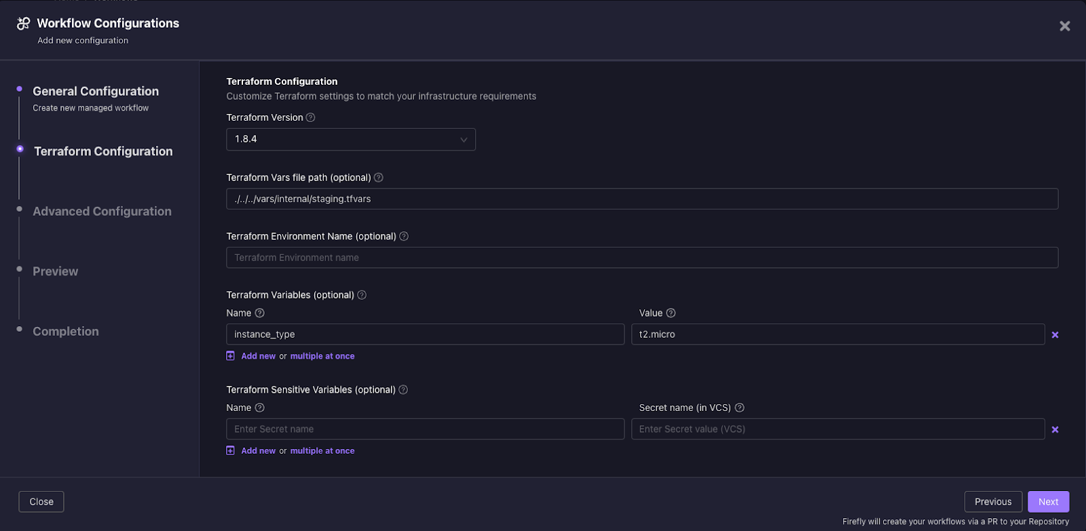Click multiple at once under Terraform Variables
Image resolution: width=1086 pixels, height=531 pixels.
coord(322,356)
